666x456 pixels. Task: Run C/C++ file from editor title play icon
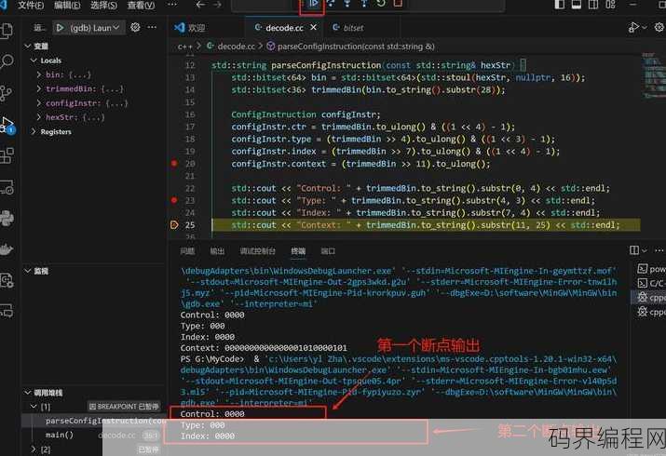point(633,27)
